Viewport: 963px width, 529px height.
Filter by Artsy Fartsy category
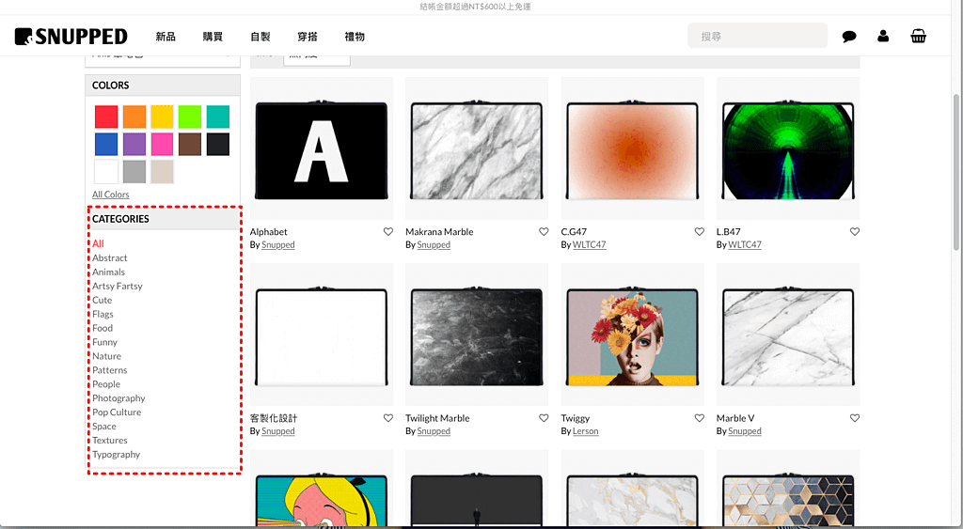118,286
